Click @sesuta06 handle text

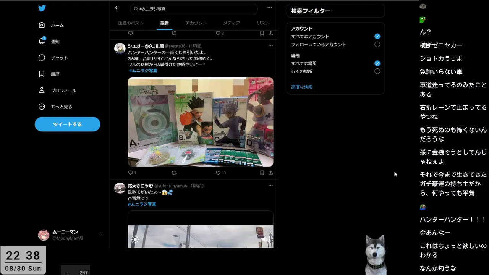[175, 46]
